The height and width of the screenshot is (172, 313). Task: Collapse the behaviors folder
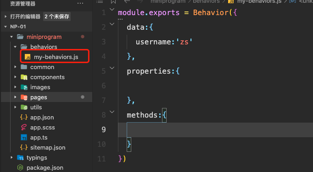(15, 47)
